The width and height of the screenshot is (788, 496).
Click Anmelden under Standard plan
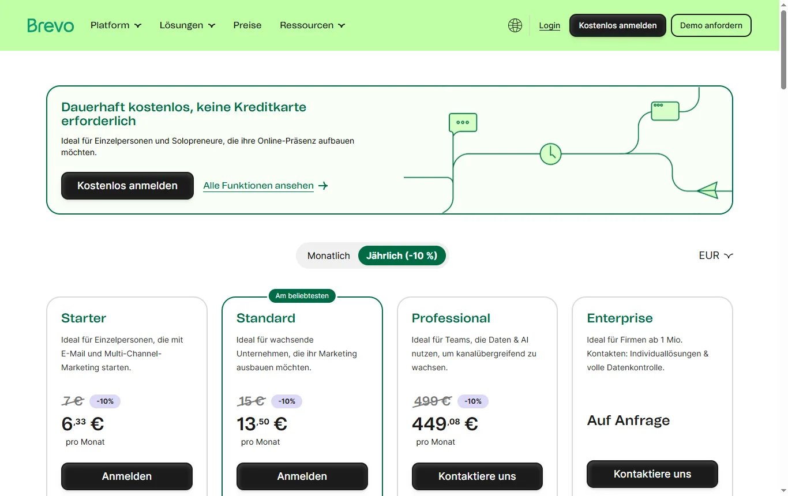(x=302, y=476)
